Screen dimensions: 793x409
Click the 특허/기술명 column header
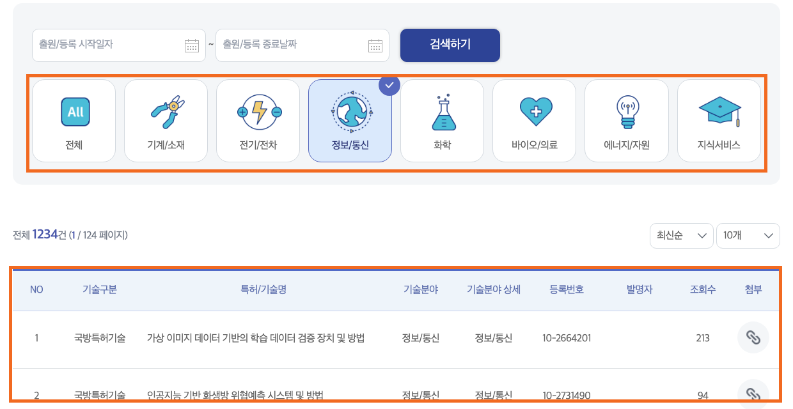(263, 289)
